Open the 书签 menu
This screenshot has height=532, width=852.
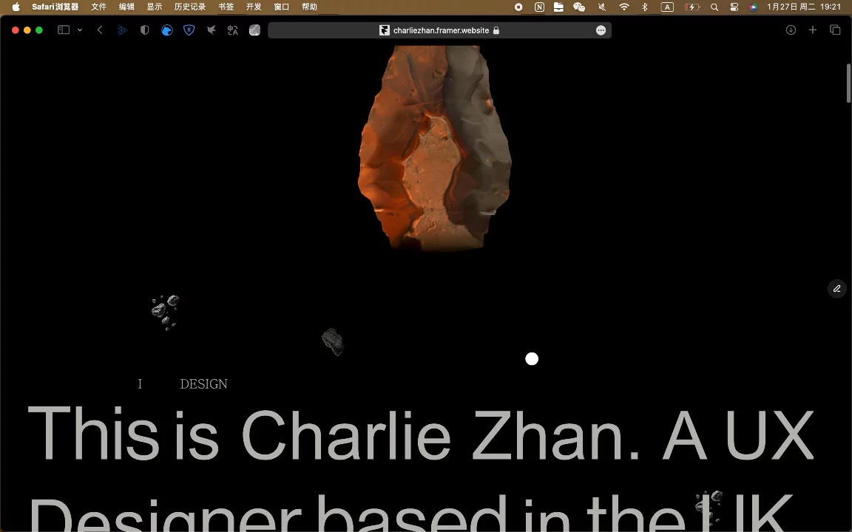click(x=226, y=7)
